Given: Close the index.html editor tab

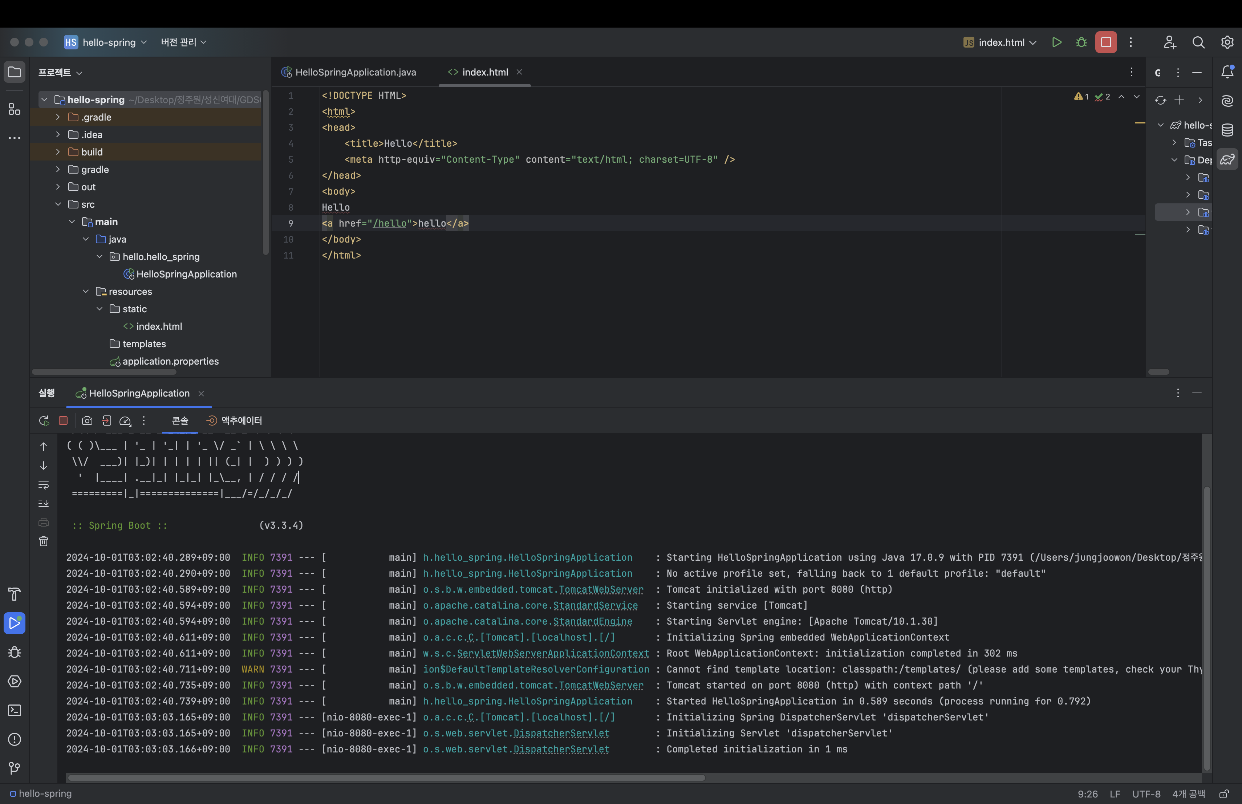Looking at the screenshot, I should pos(519,72).
